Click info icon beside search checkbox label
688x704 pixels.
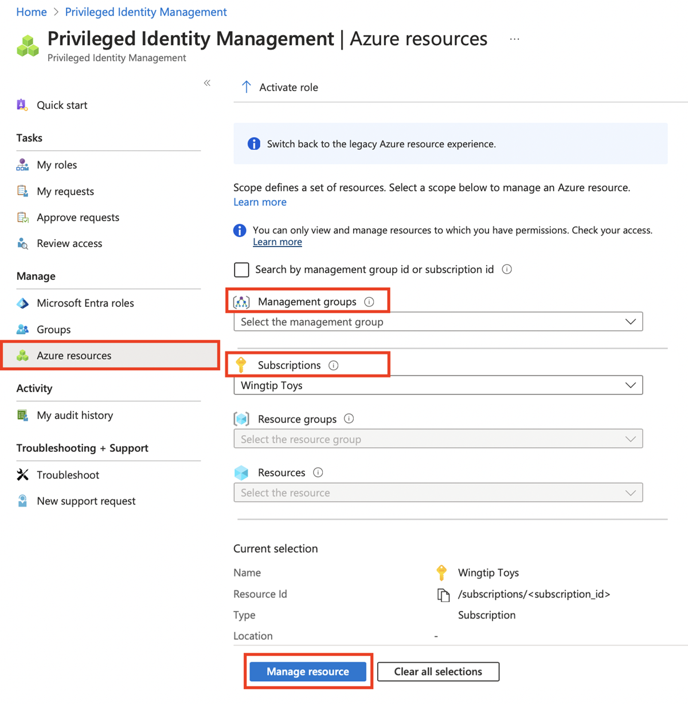coord(507,269)
